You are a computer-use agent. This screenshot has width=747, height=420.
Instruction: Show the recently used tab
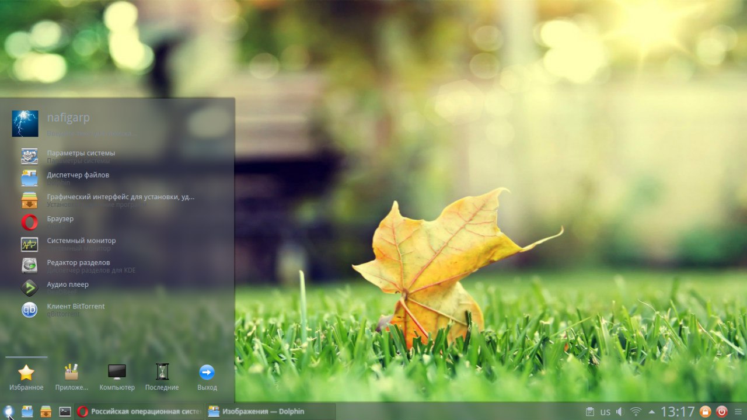pos(162,377)
